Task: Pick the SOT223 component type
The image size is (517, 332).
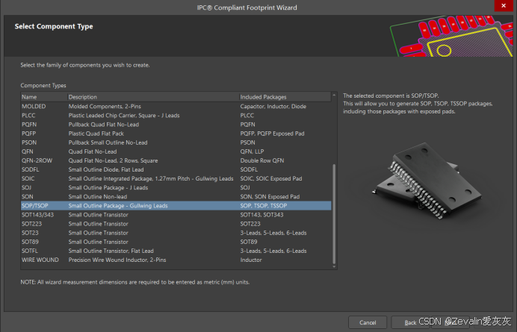Action: click(176, 224)
